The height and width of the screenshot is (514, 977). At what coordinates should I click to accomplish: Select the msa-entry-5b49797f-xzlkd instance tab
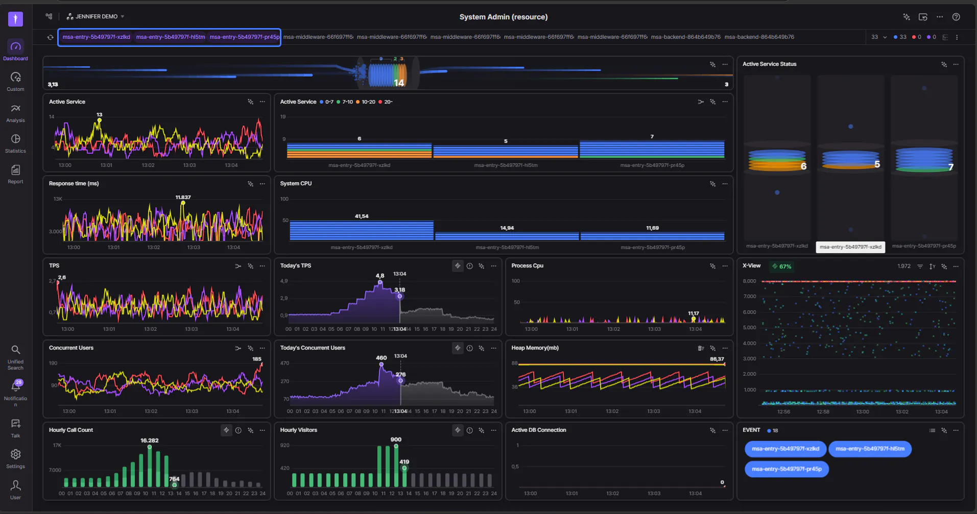point(96,37)
